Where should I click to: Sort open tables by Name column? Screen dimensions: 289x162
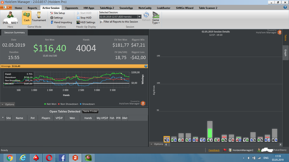[x=19, y=118]
